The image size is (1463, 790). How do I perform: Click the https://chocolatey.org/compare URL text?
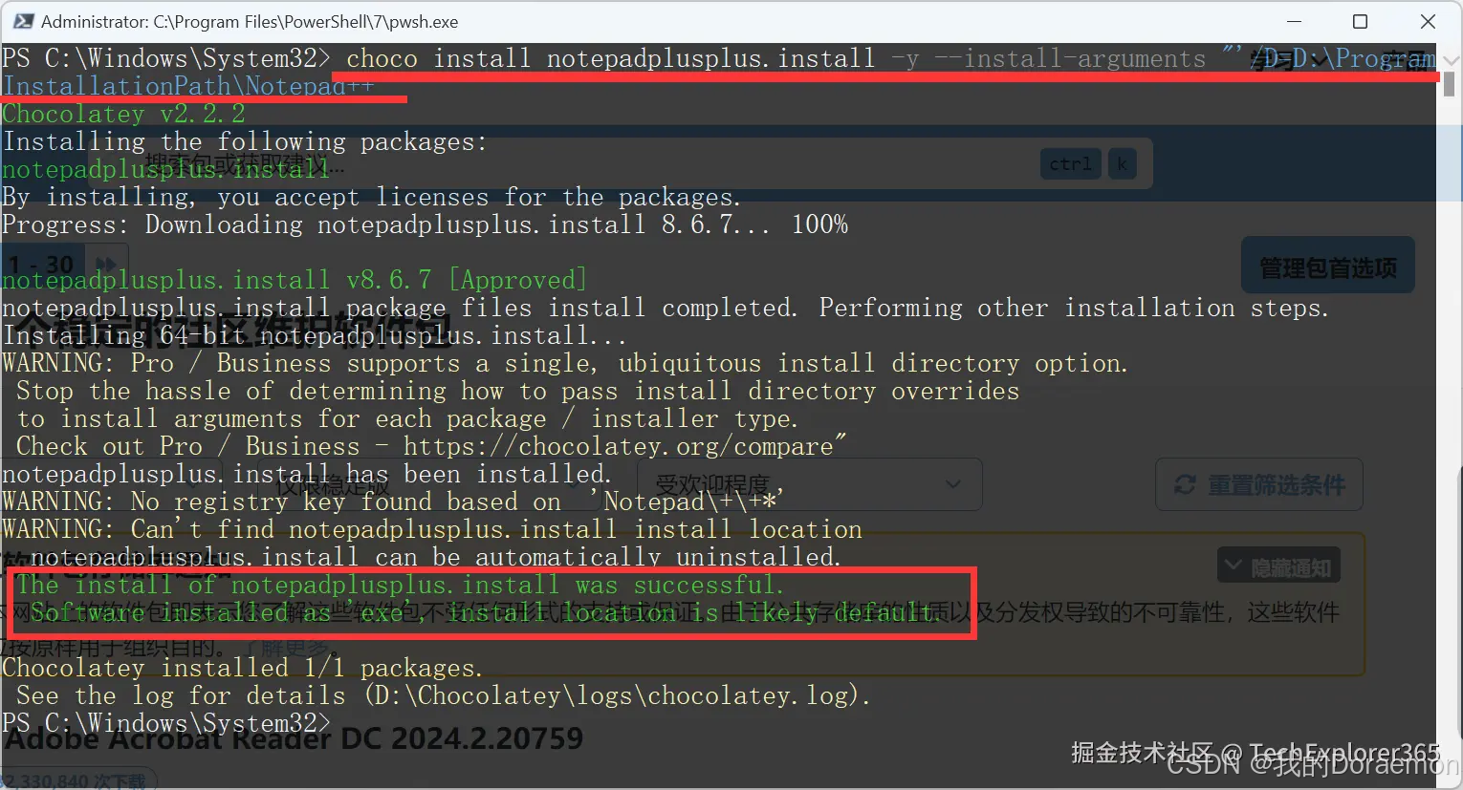(x=618, y=446)
